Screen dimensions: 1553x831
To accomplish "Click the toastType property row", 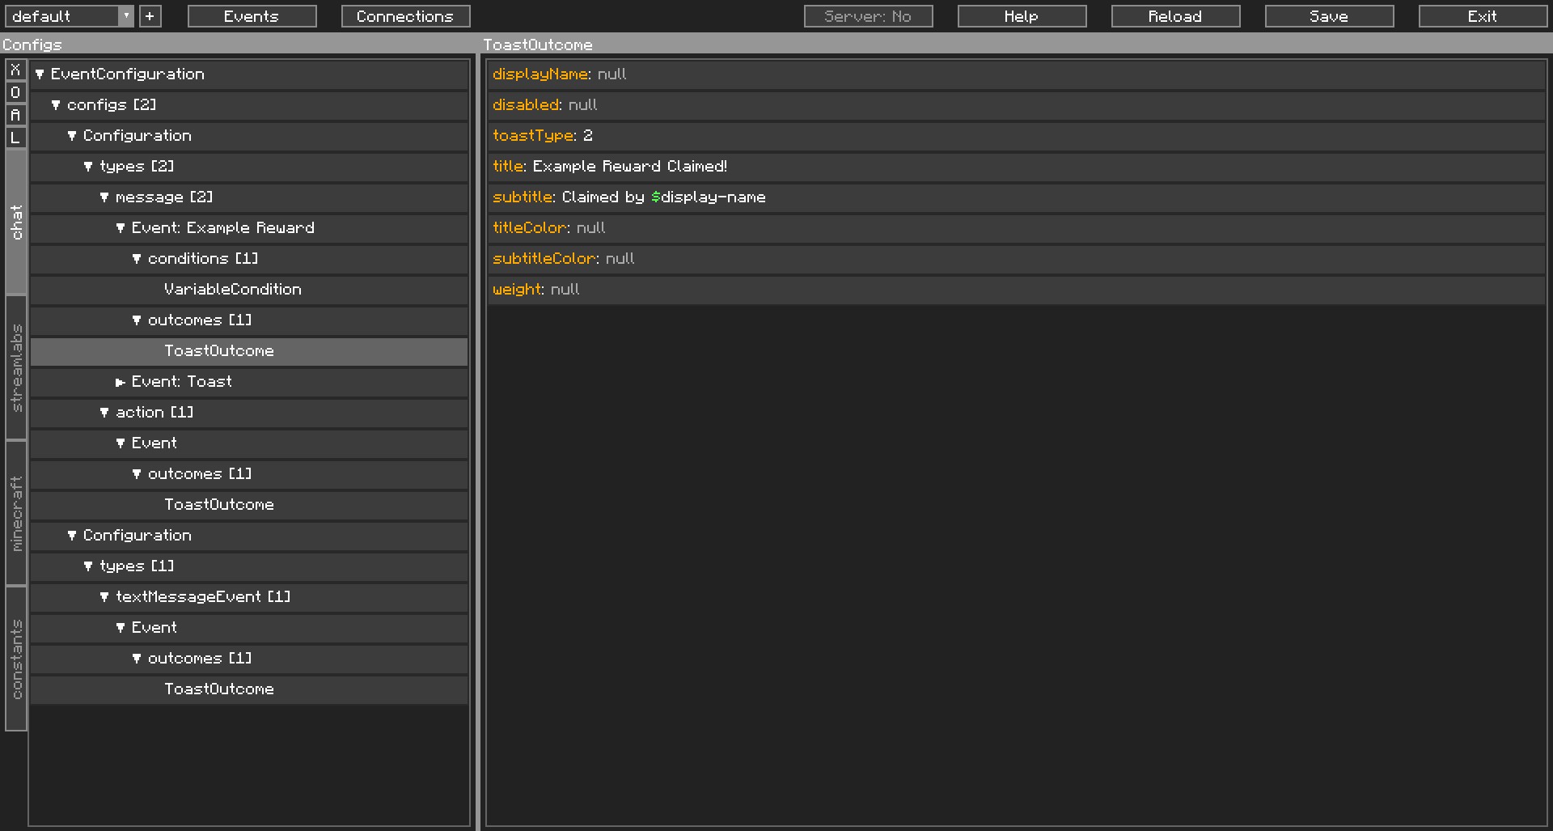I will (1016, 136).
